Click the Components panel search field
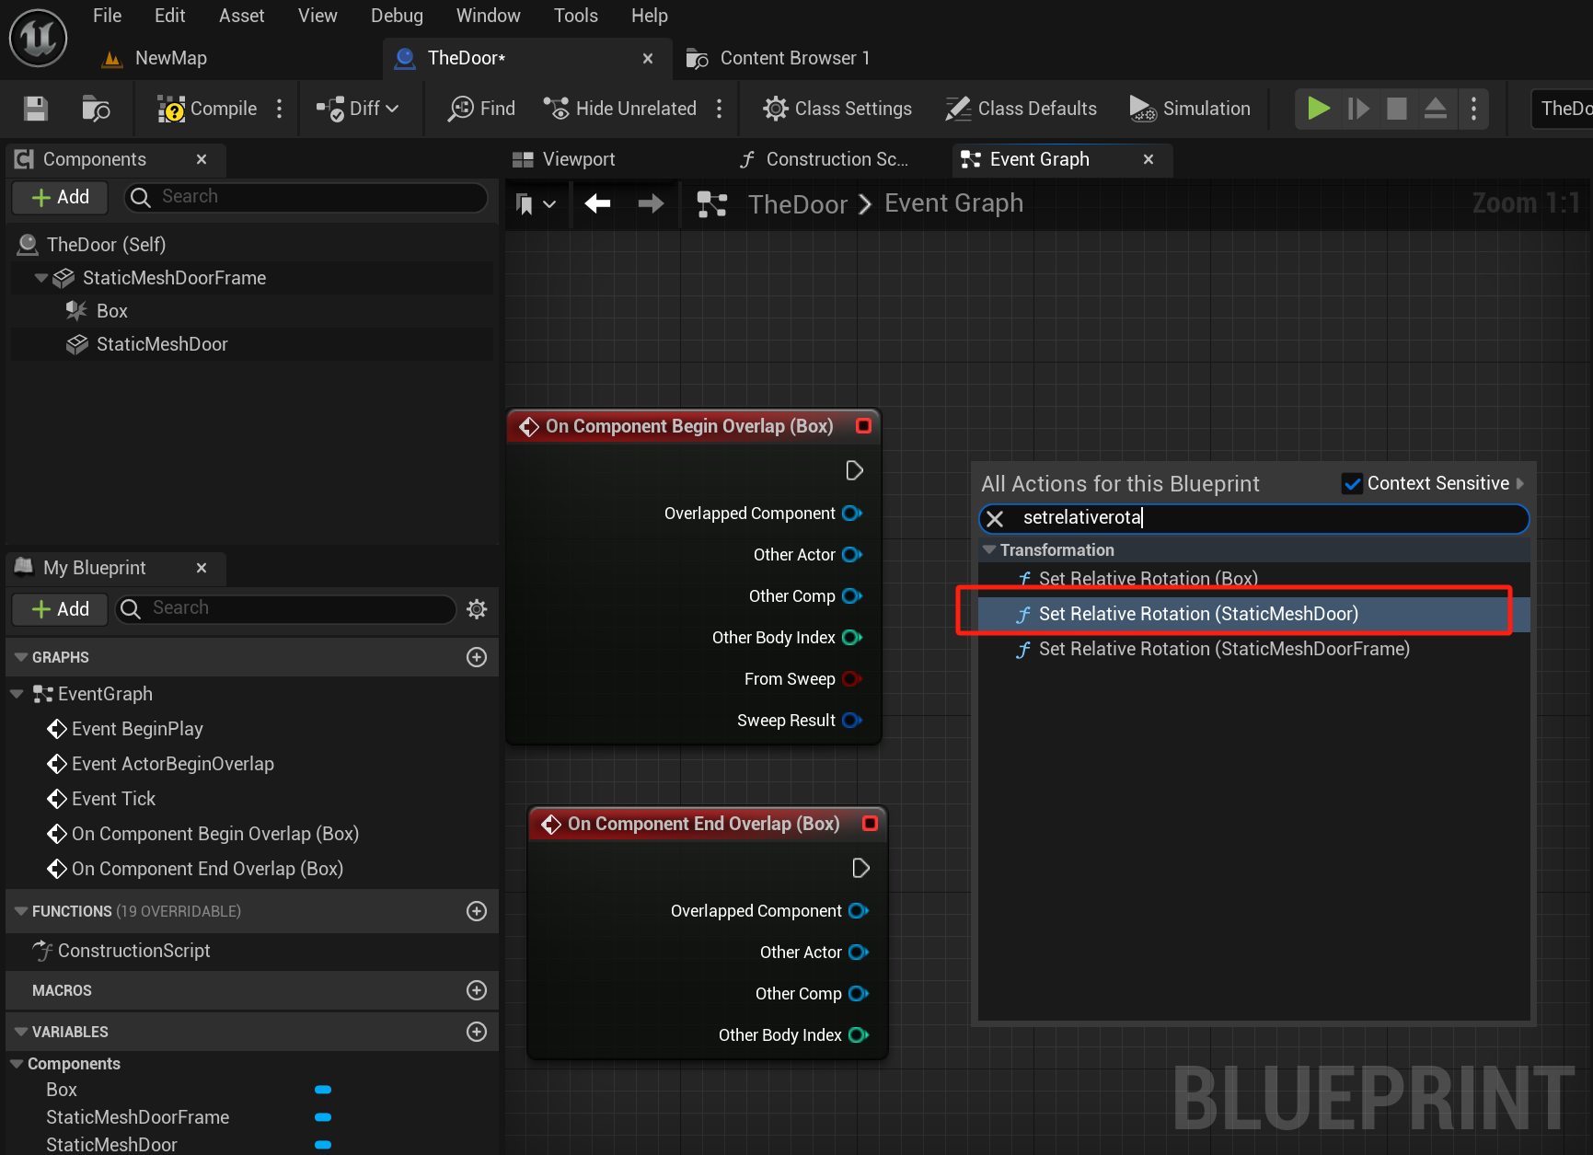The width and height of the screenshot is (1593, 1155). pyautogui.click(x=306, y=197)
